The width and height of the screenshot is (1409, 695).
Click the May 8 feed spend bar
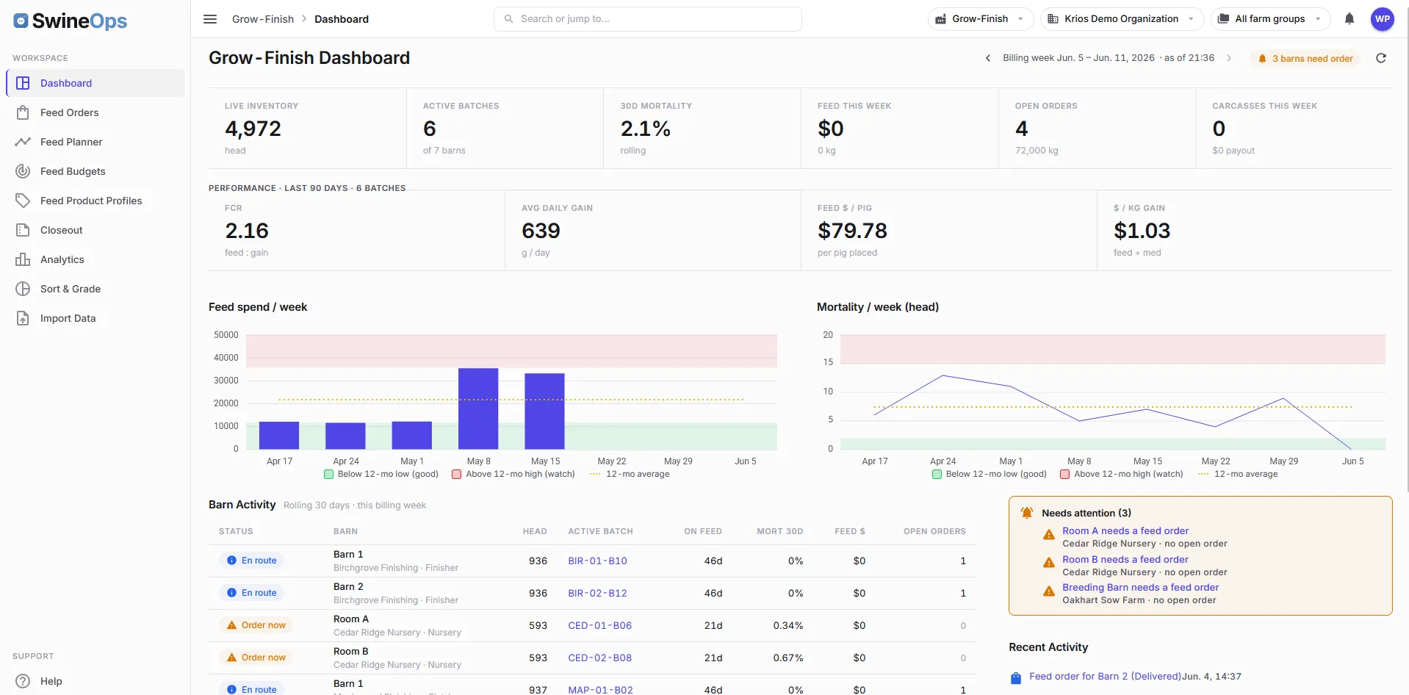click(478, 408)
